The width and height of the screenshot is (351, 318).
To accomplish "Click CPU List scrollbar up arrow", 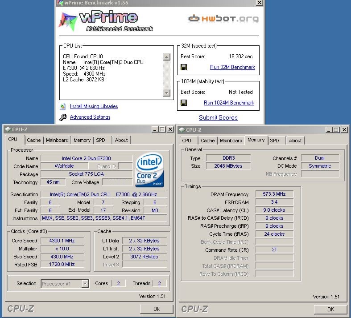I will pos(167,57).
